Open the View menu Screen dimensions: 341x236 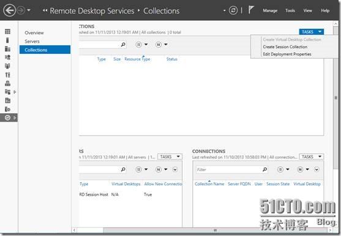(308, 10)
